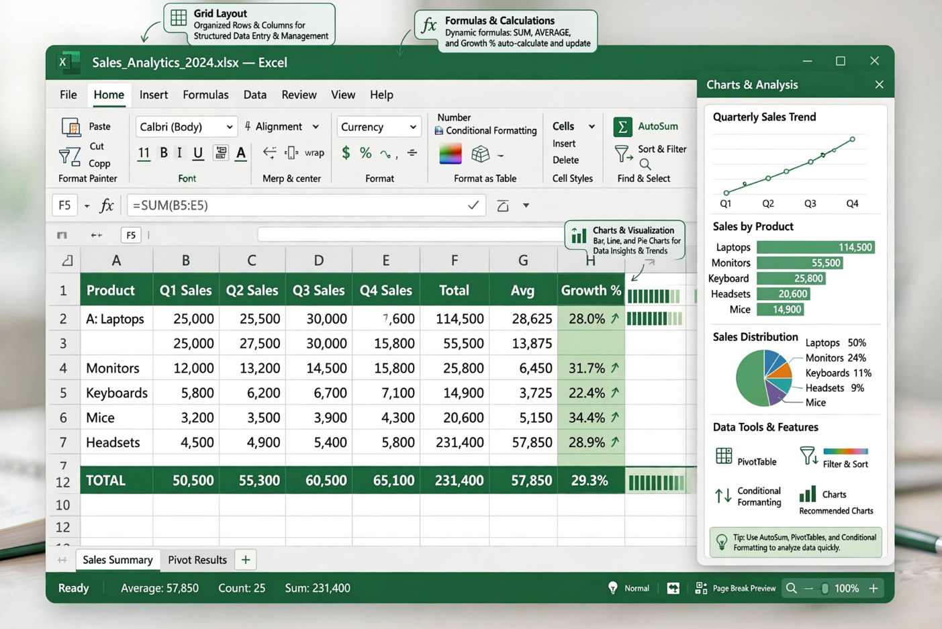942x629 pixels.
Task: Click font size 11 box
Action: click(x=144, y=153)
